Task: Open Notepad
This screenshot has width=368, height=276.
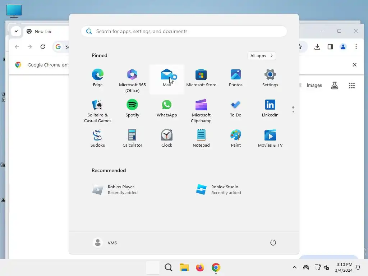Action: pos(201,138)
